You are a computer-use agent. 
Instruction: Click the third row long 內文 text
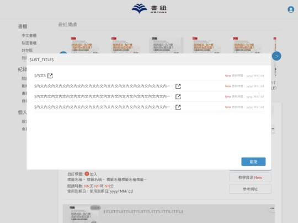click(102, 96)
